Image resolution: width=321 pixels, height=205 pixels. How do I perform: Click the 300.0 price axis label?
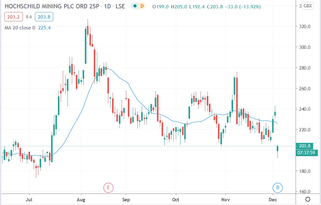305,47
